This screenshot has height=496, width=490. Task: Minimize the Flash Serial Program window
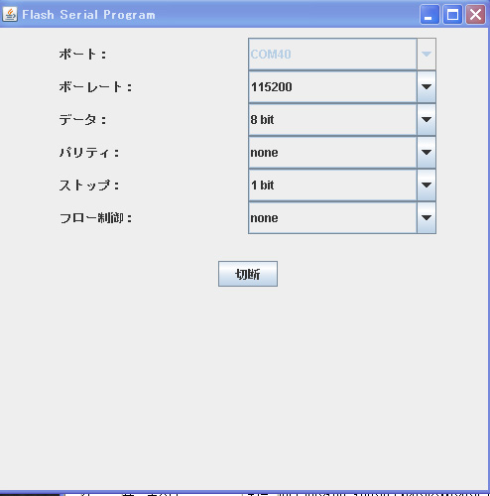(x=429, y=15)
